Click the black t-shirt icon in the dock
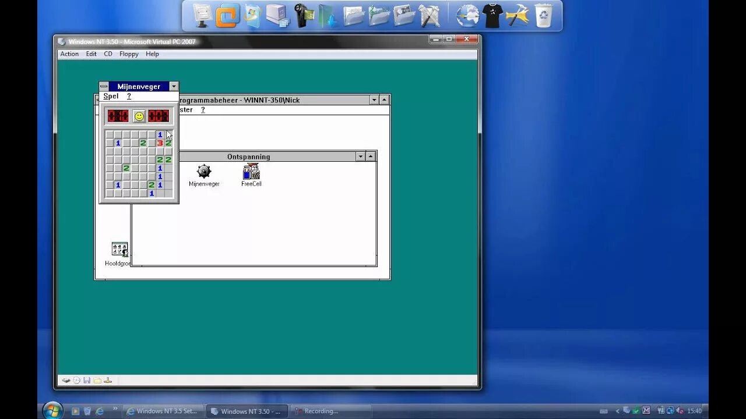 click(x=492, y=16)
